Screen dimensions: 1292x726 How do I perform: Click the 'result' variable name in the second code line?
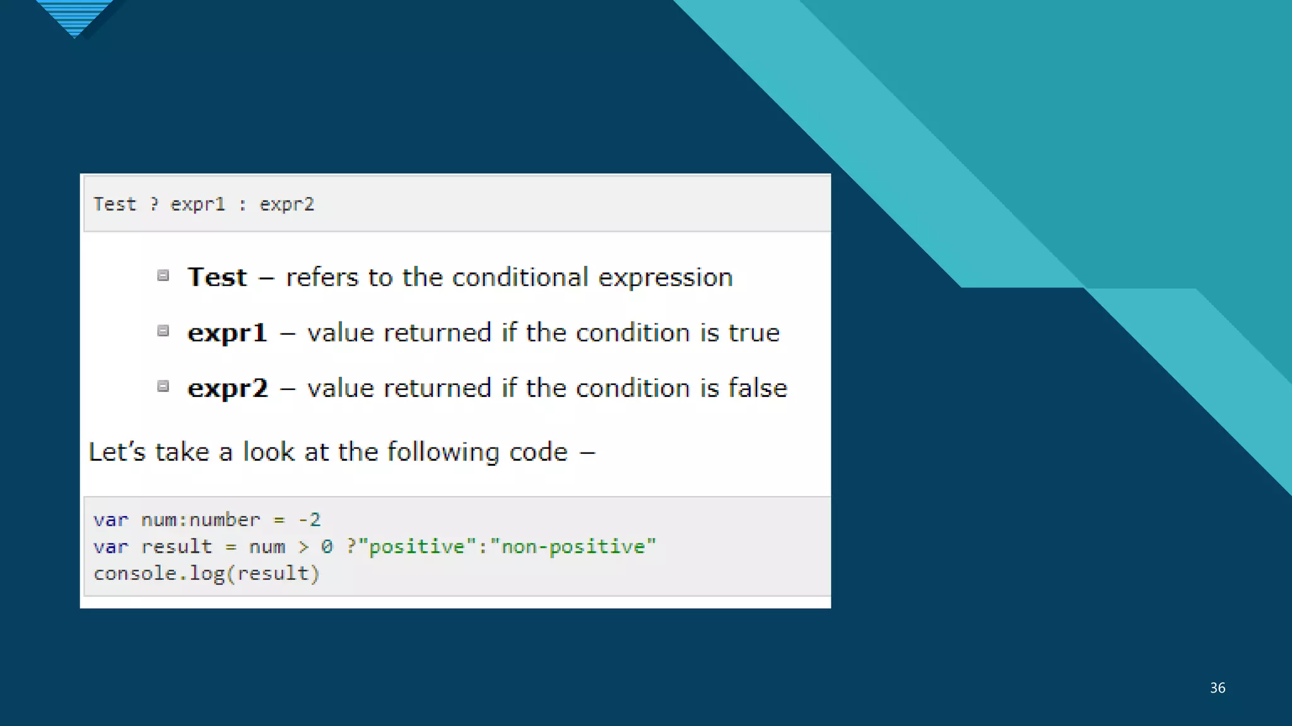click(x=177, y=546)
